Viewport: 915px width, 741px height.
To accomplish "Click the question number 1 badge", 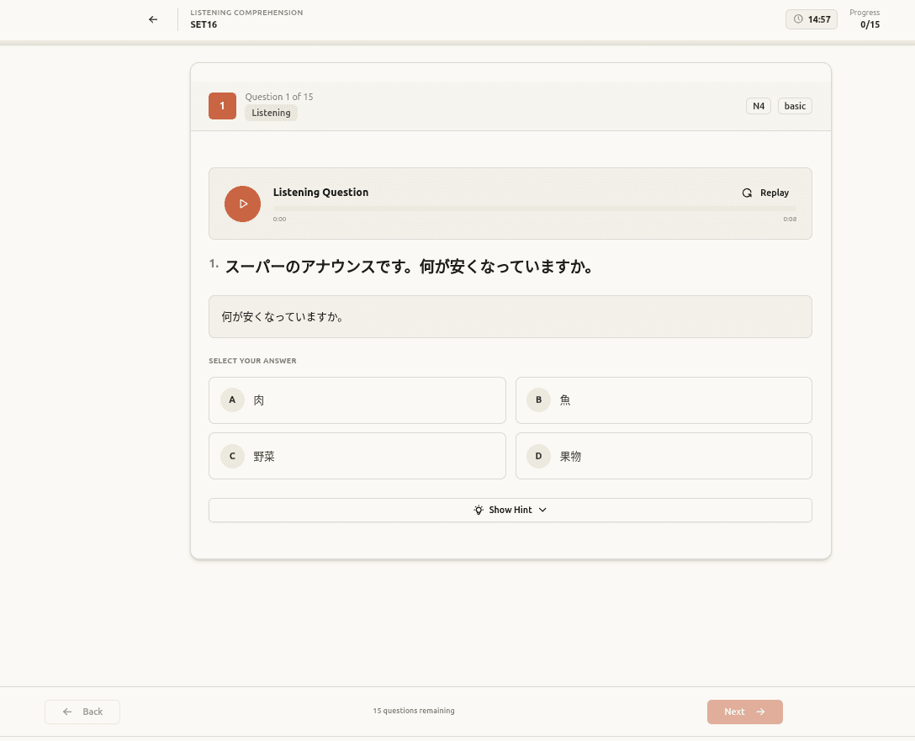I will click(x=222, y=106).
